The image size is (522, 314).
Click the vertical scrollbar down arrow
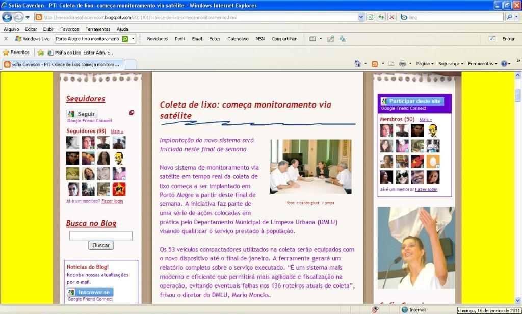[x=518, y=300]
